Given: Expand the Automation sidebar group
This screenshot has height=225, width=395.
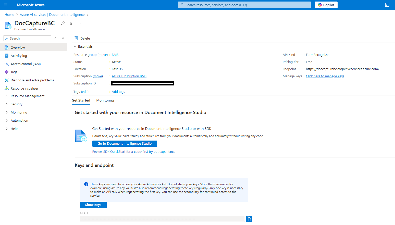Looking at the screenshot, I should tap(19, 120).
